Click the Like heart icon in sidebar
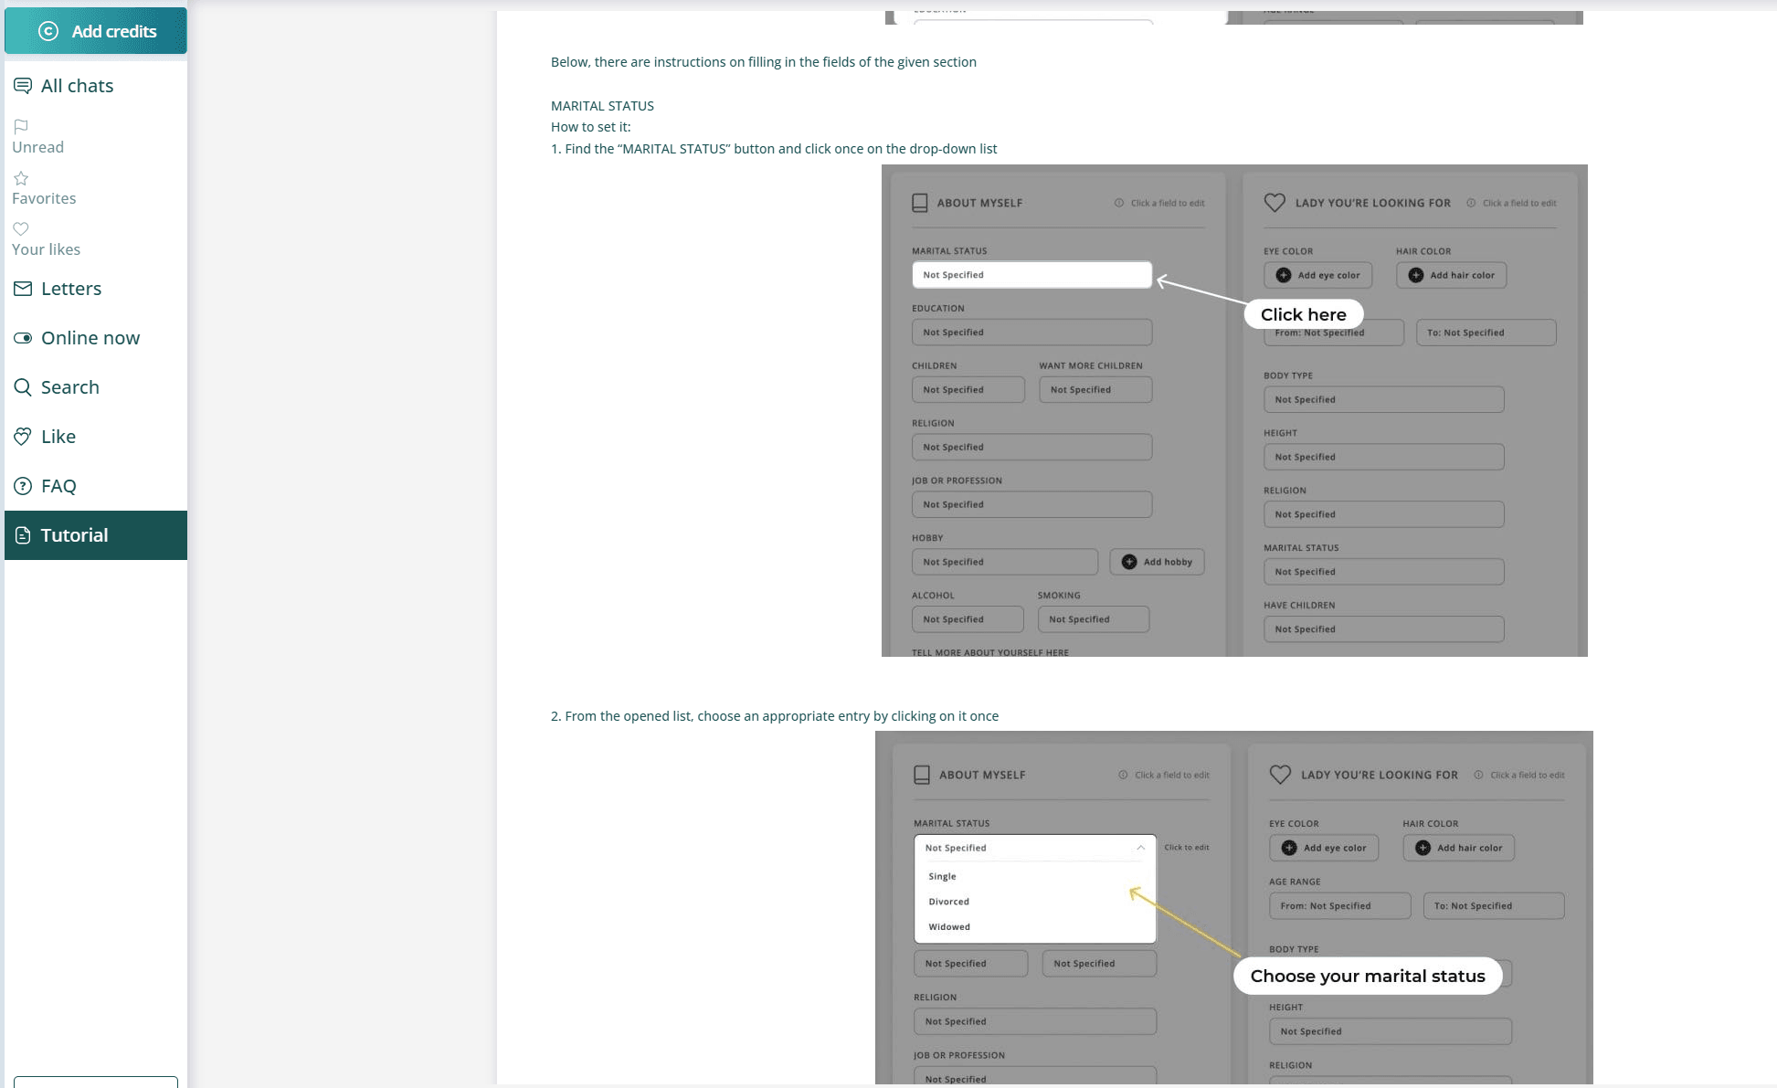Screen dimensions: 1777x1088 click(23, 437)
